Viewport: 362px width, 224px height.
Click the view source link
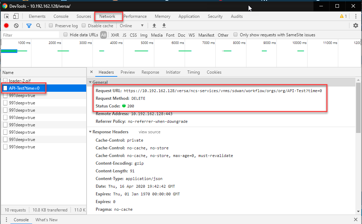(x=149, y=132)
